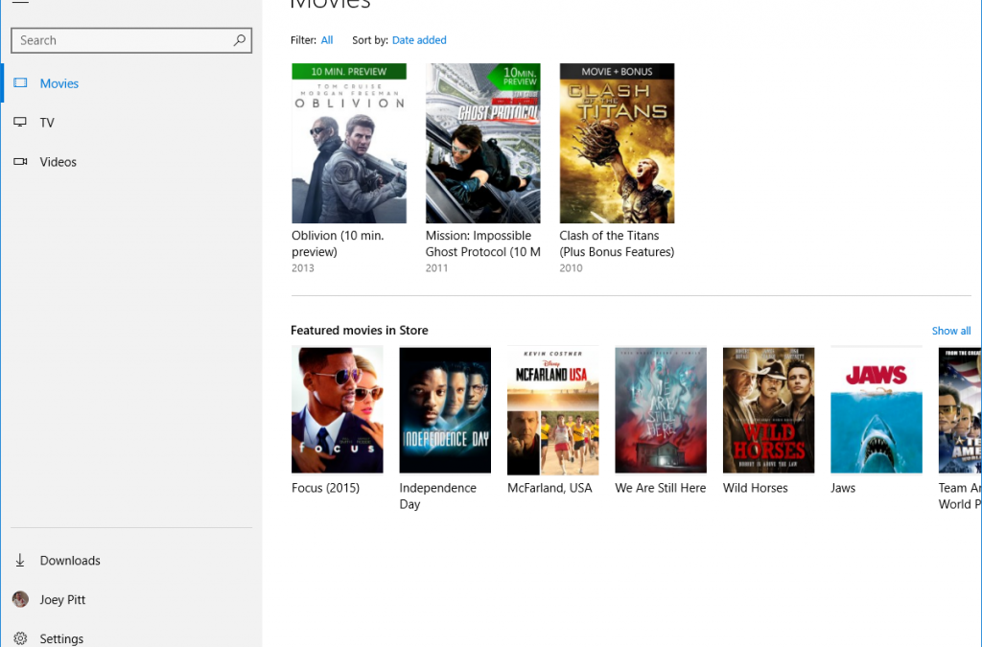
Task: Click the Downloads arrow icon
Action: point(20,560)
